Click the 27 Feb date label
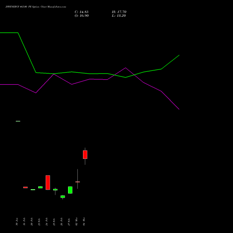 pos(69,222)
